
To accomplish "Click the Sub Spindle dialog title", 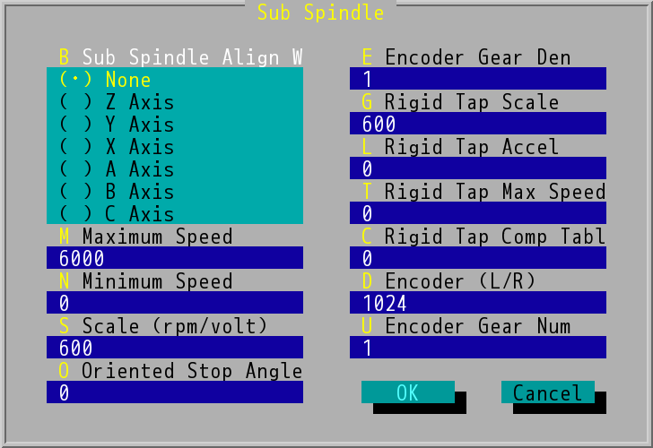I will [x=321, y=12].
